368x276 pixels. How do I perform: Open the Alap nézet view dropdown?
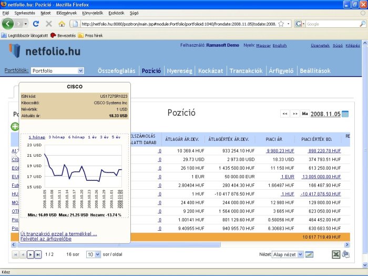288,254
